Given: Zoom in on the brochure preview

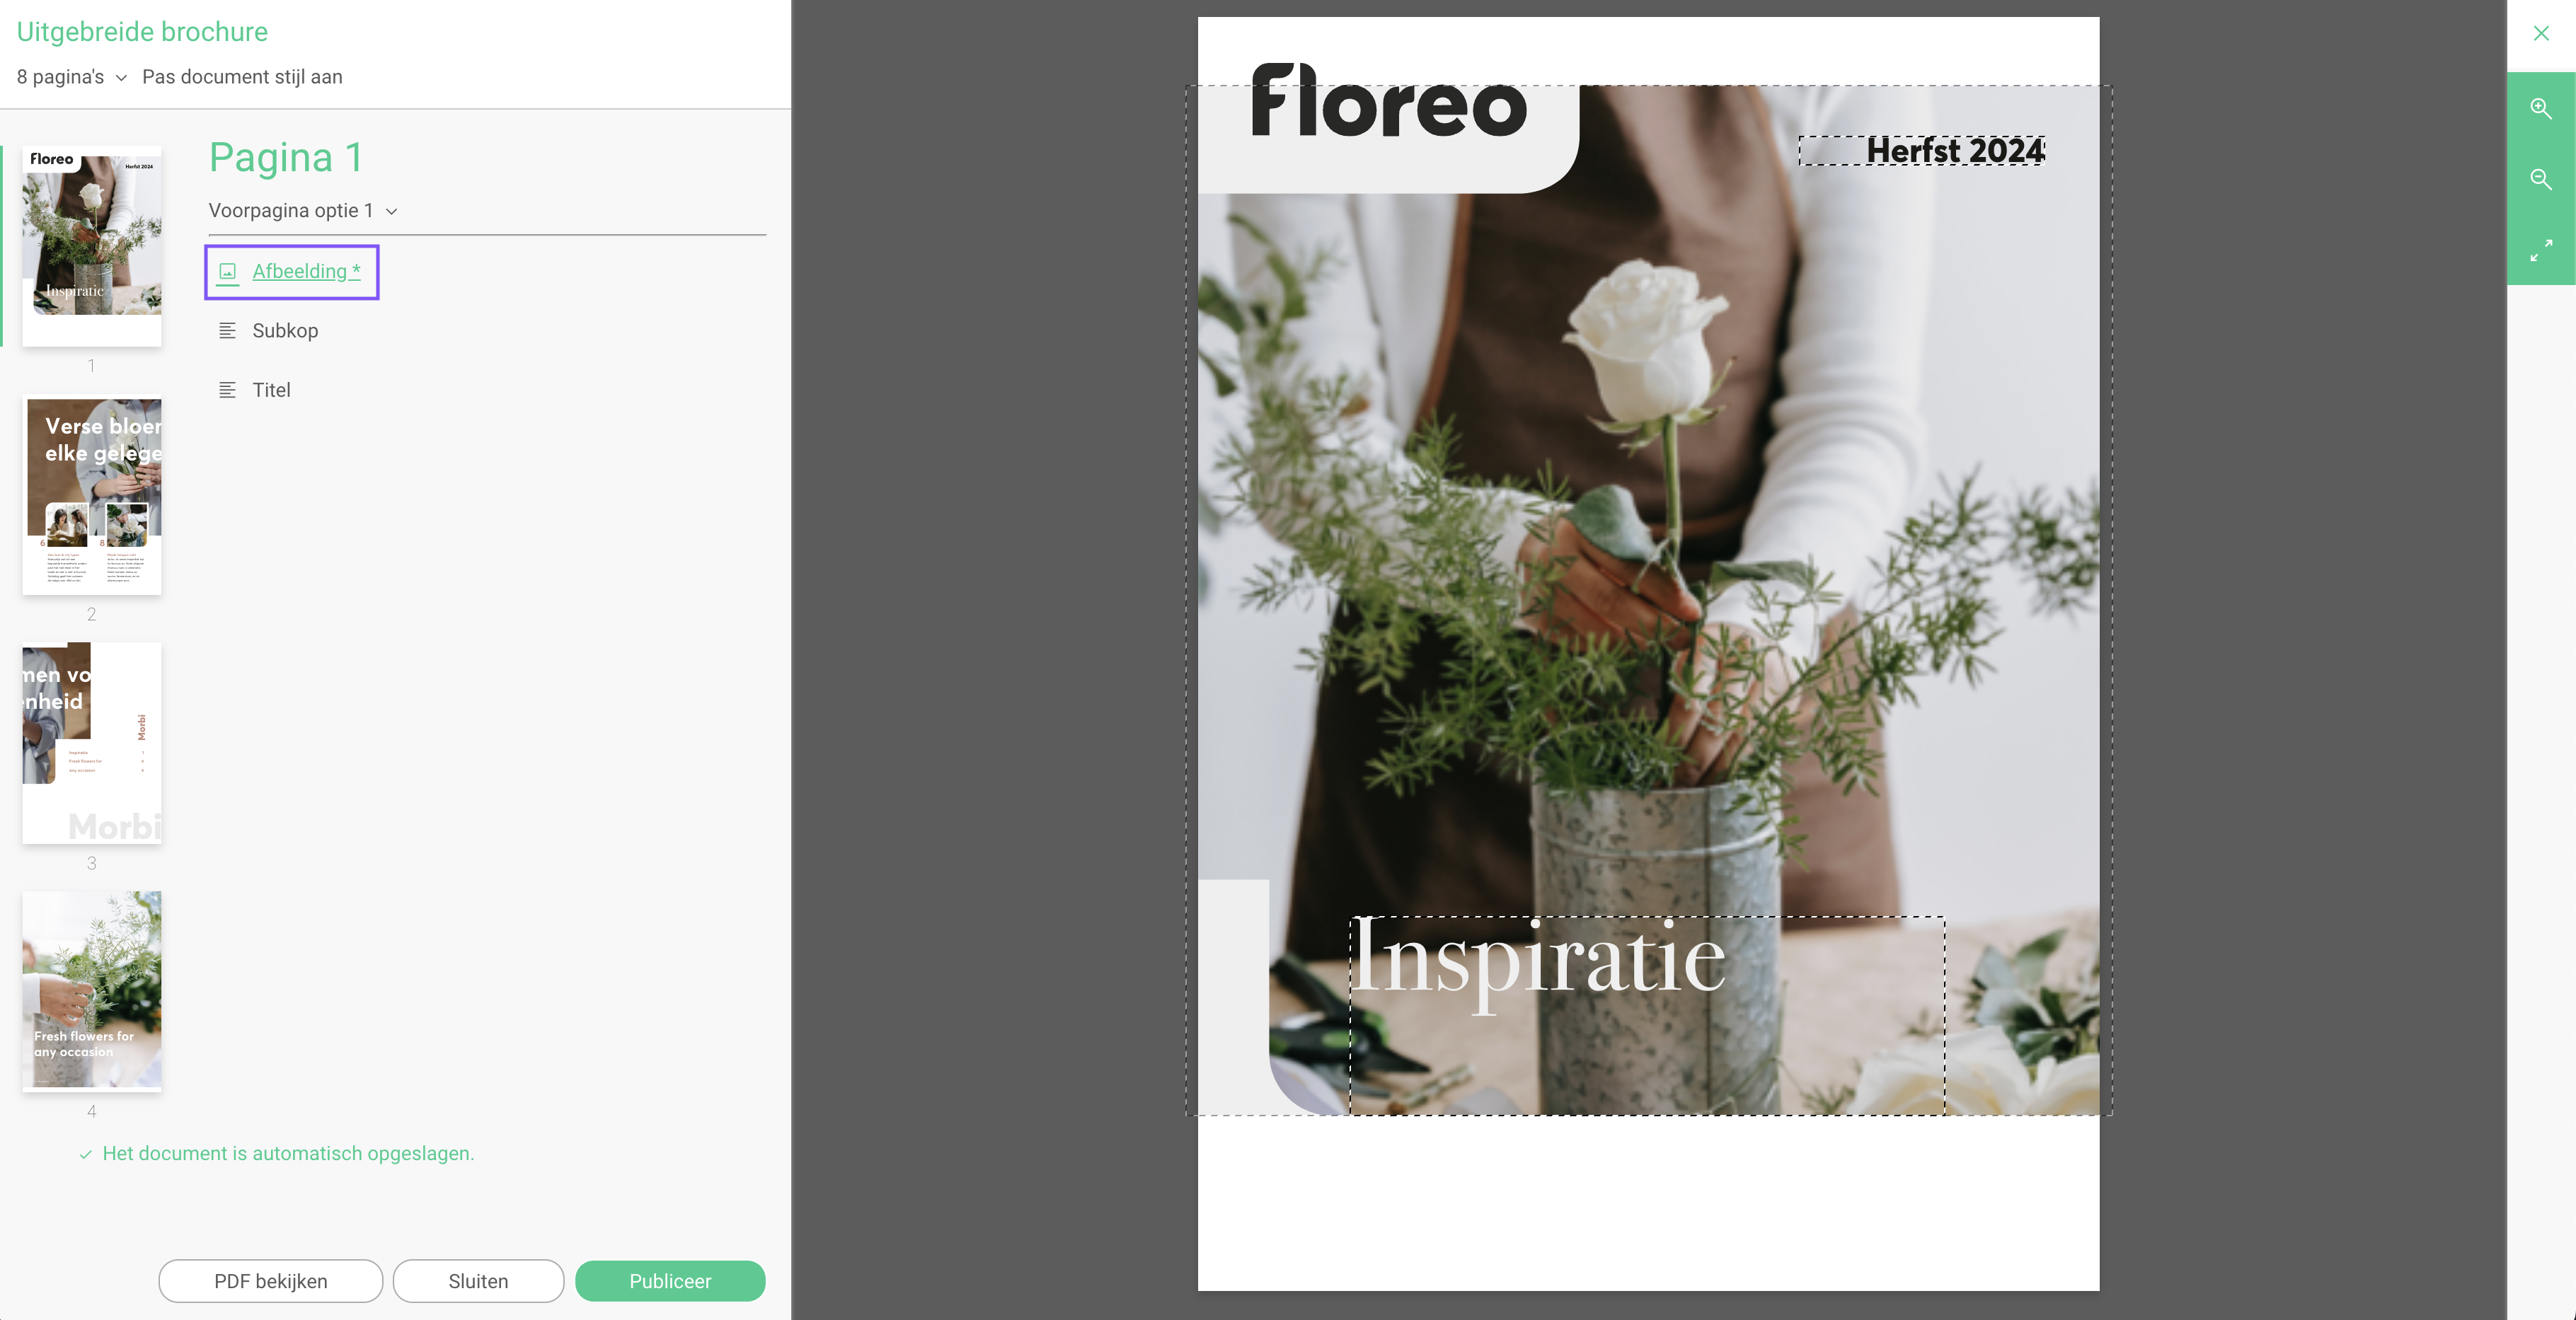Looking at the screenshot, I should [2540, 108].
